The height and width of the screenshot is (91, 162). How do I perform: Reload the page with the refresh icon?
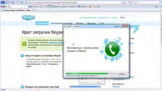click(13, 3)
